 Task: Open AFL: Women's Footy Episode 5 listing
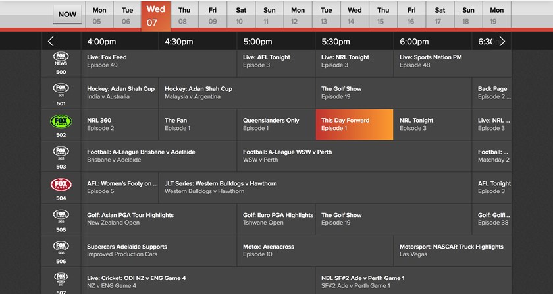coord(120,188)
